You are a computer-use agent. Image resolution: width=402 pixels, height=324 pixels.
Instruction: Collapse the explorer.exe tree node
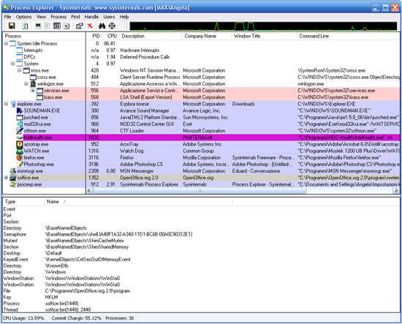tap(6, 104)
